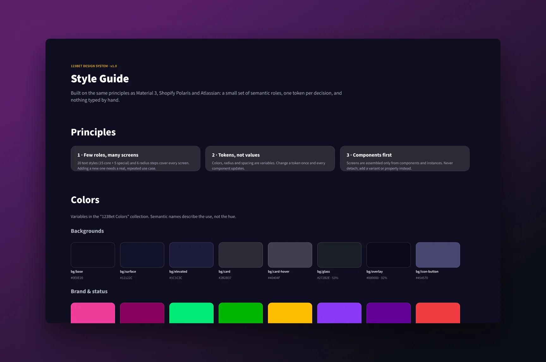The width and height of the screenshot is (546, 362).
Task: Click the yellow status swatch
Action: [x=290, y=313]
